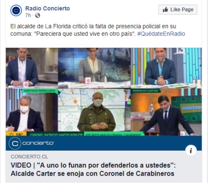Click the Concierto logo in blue banner
The height and width of the screenshot is (183, 208).
[31, 143]
